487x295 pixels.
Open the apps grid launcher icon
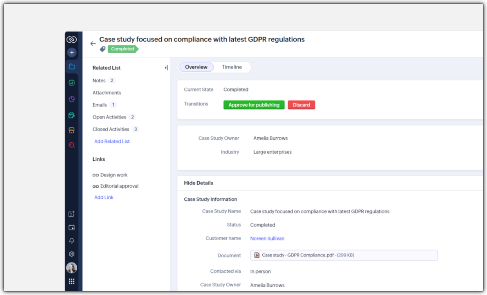coord(72,281)
